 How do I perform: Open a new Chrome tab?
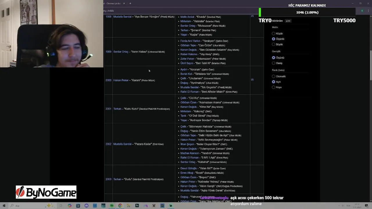coord(130,3)
